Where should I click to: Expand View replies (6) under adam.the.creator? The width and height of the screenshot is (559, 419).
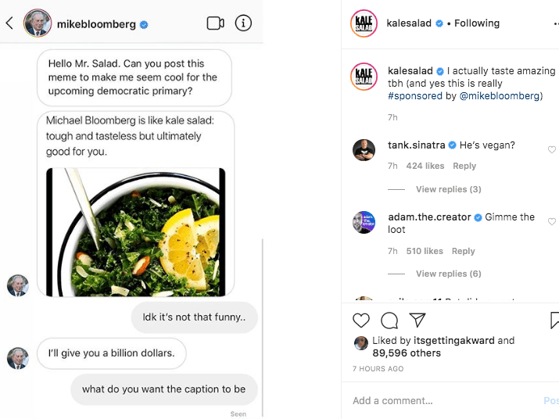coord(448,274)
